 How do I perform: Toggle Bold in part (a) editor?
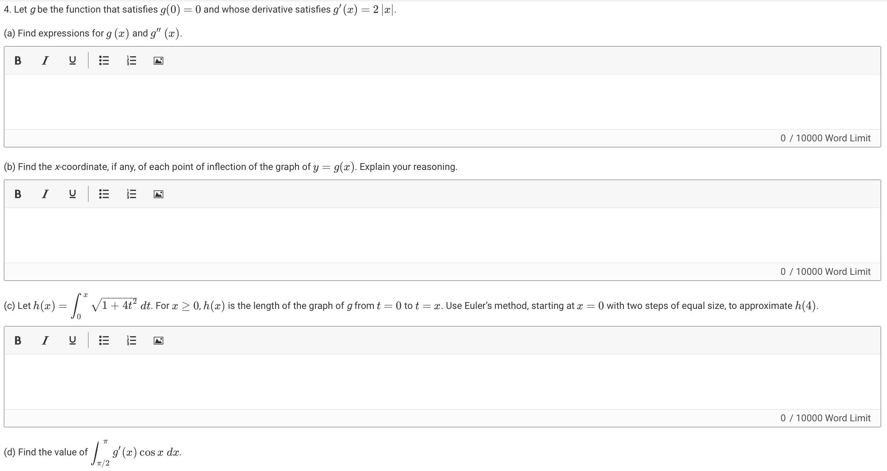tap(18, 61)
